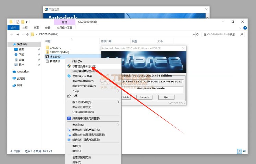Open 文档 in the navigation pane

click(x=21, y=60)
